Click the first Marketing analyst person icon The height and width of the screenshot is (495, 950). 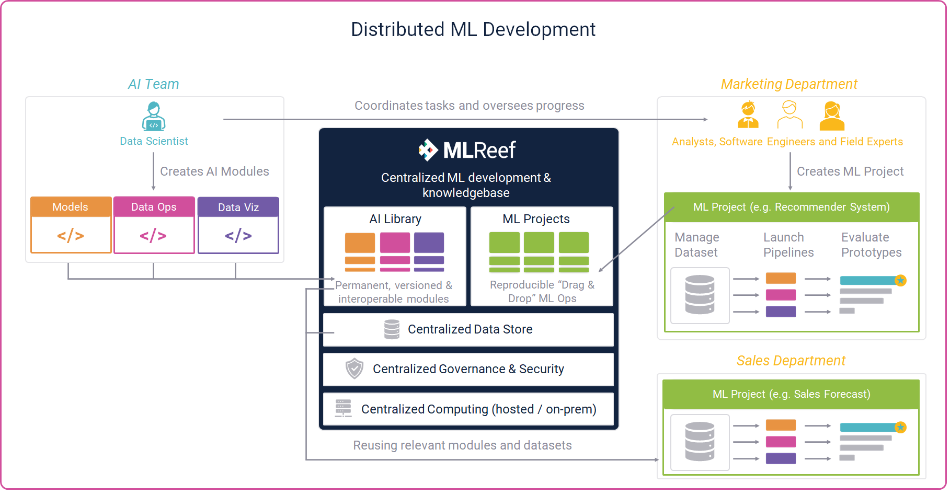pyautogui.click(x=748, y=116)
